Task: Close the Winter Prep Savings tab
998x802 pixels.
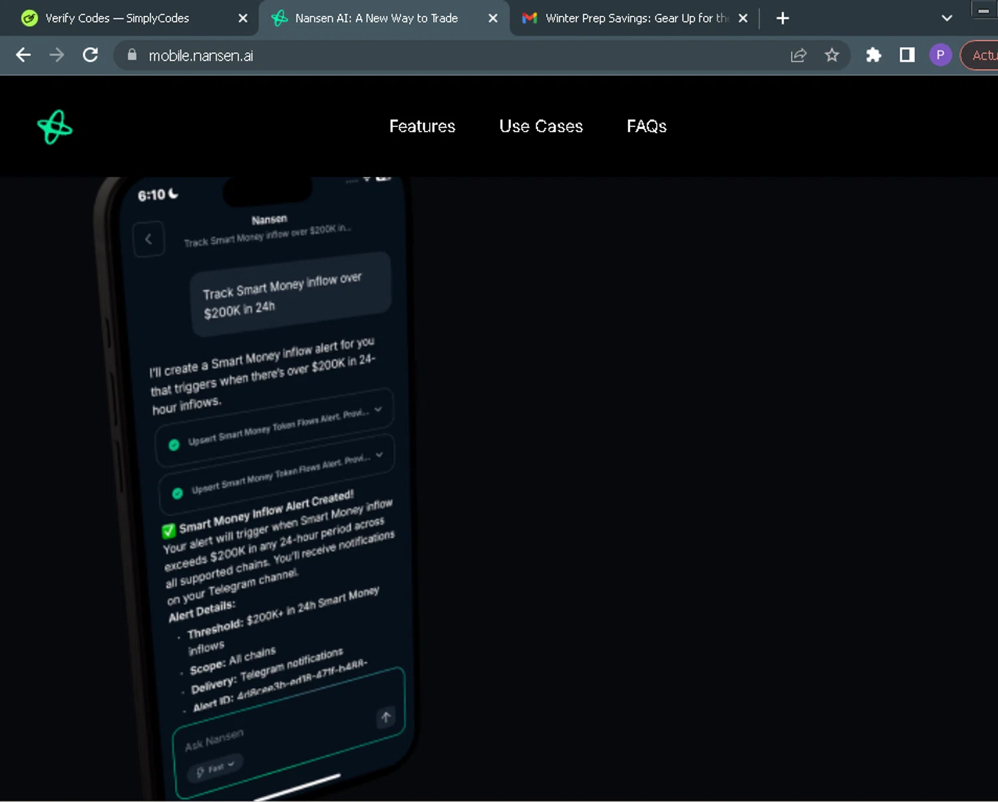Action: click(x=743, y=18)
